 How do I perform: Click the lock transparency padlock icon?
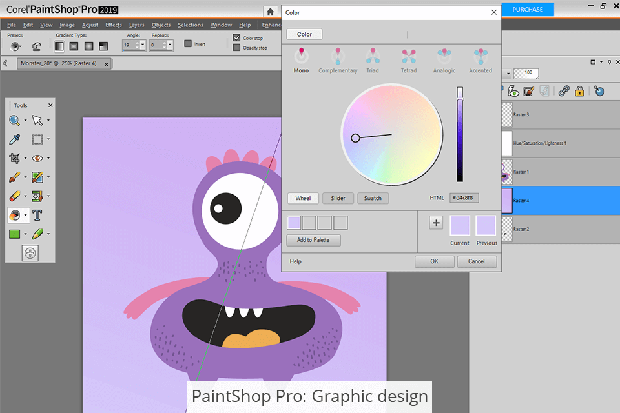[x=580, y=91]
